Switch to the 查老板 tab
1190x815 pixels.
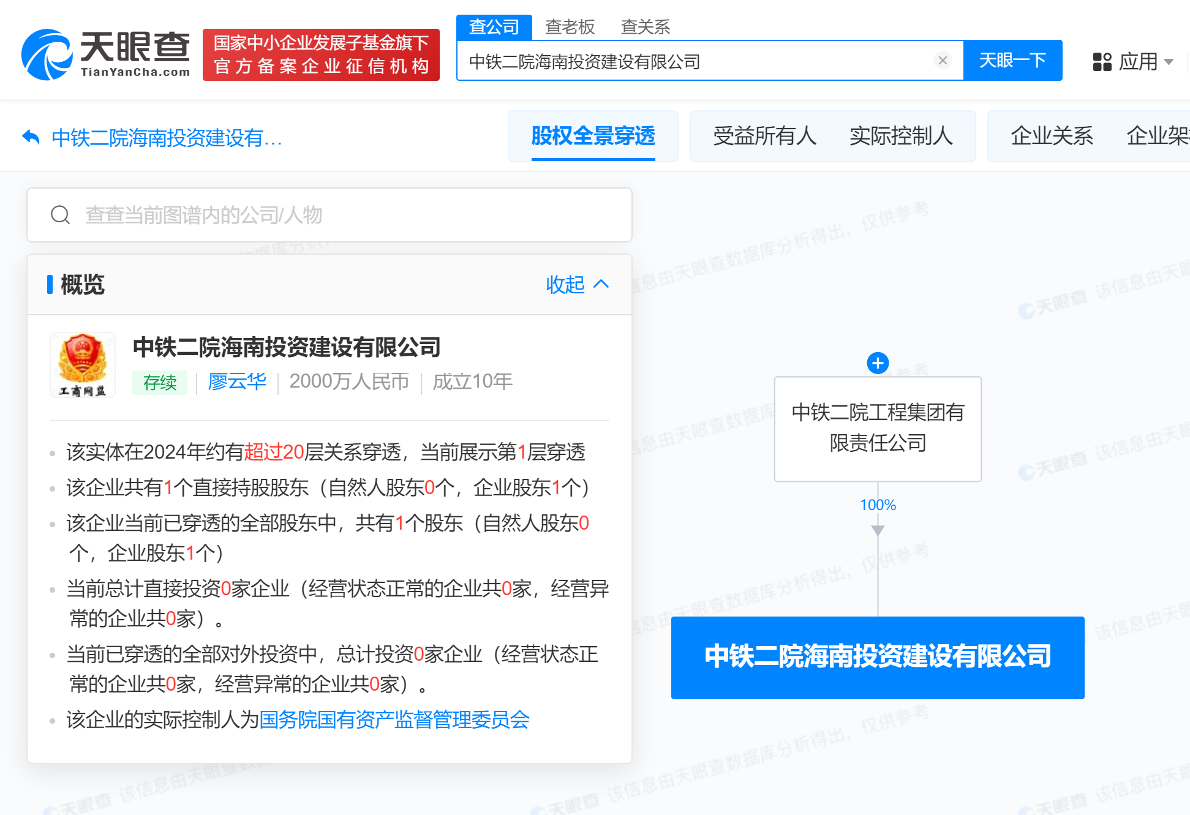pos(570,27)
